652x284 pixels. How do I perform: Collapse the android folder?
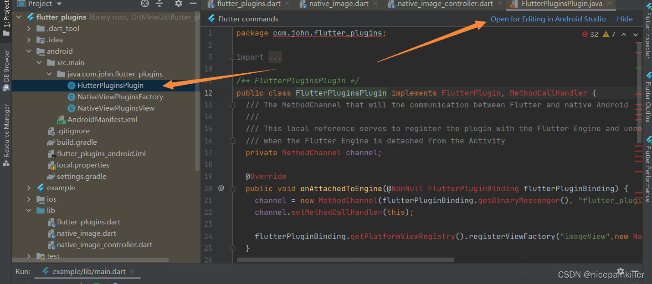point(28,51)
